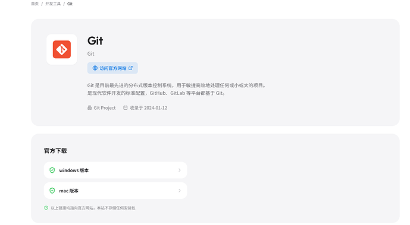Expand the chevron on mac 版本 row
The height and width of the screenshot is (225, 410).
[x=179, y=191]
